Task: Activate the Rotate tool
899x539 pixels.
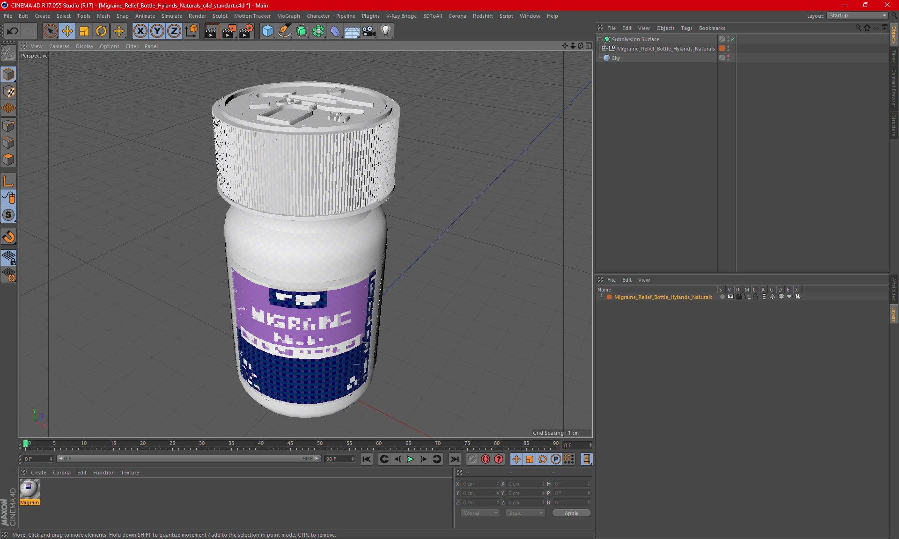Action: (x=101, y=31)
